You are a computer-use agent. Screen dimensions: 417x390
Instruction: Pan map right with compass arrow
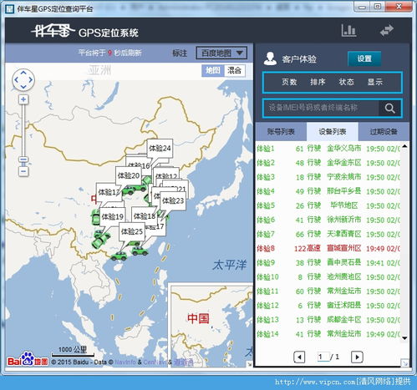click(30, 80)
